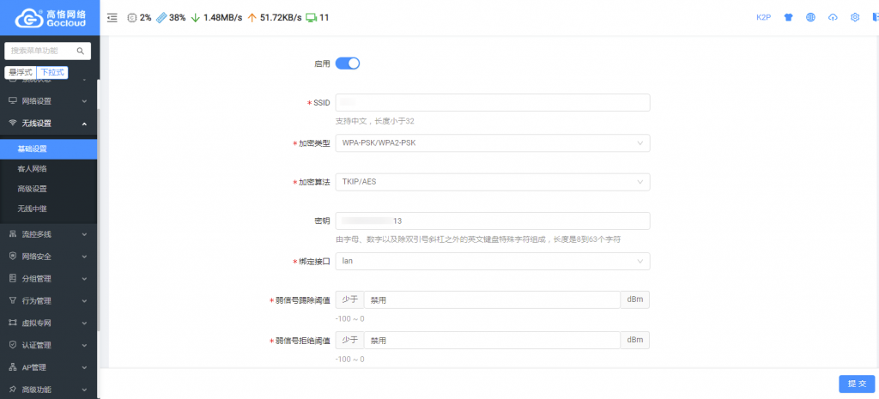The image size is (879, 399).
Task: Open the 高级设置 submenu item
Action: (x=49, y=189)
